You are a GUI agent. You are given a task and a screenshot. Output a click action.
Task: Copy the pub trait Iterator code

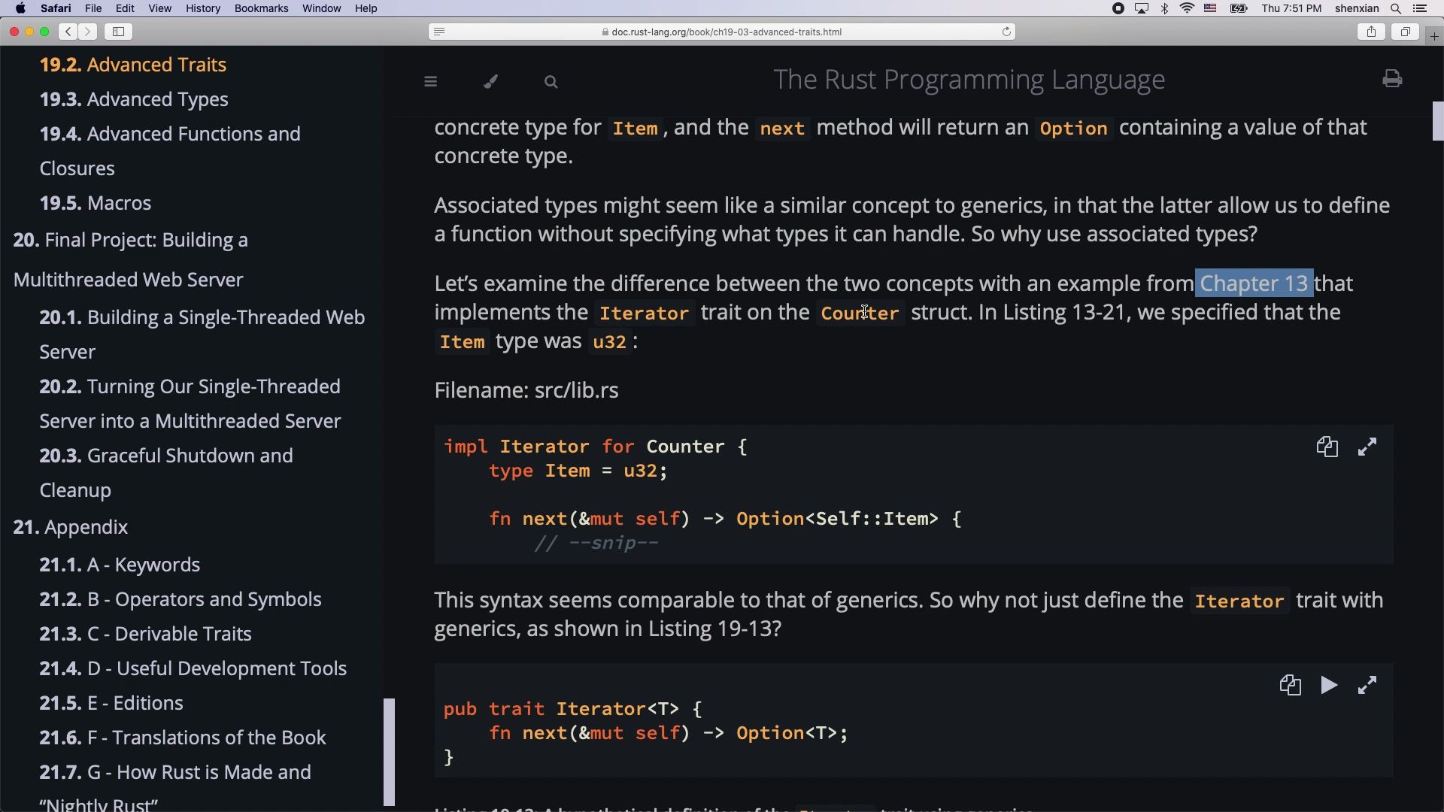point(1290,685)
